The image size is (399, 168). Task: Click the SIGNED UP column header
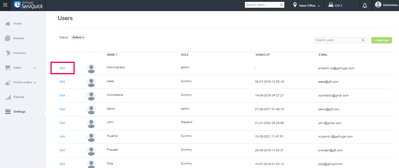[x=263, y=55]
